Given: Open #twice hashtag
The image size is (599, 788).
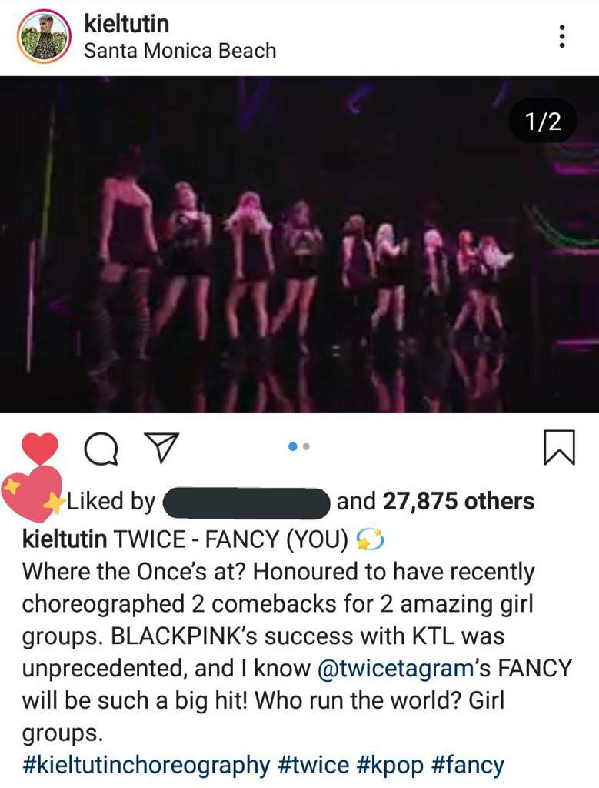Looking at the screenshot, I should (x=313, y=765).
